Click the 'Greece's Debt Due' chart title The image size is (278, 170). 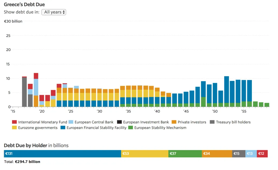pyautogui.click(x=24, y=5)
